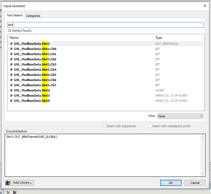Click Documentation scrollbar up arrow
The width and height of the screenshot is (211, 194).
(x=203, y=137)
